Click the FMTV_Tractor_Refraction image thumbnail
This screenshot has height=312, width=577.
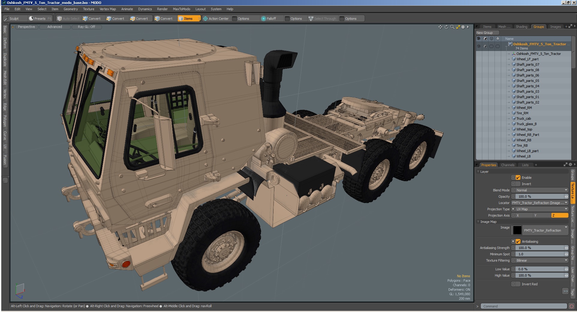click(x=517, y=230)
